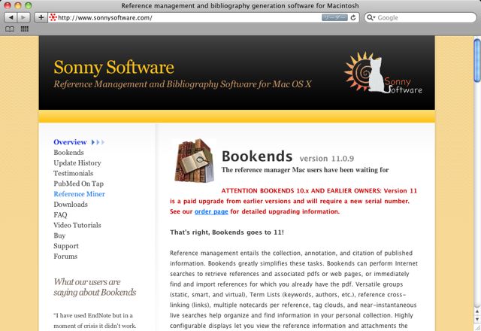Click the Reader button in the address bar
Viewport: 481px width, 331px height.
click(x=334, y=17)
